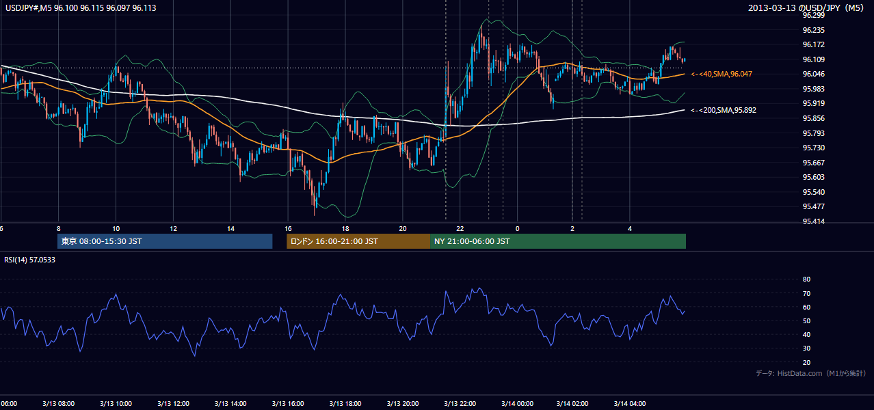Click price axis value 95.414
Viewport: 874px width, 410px height.
point(813,221)
